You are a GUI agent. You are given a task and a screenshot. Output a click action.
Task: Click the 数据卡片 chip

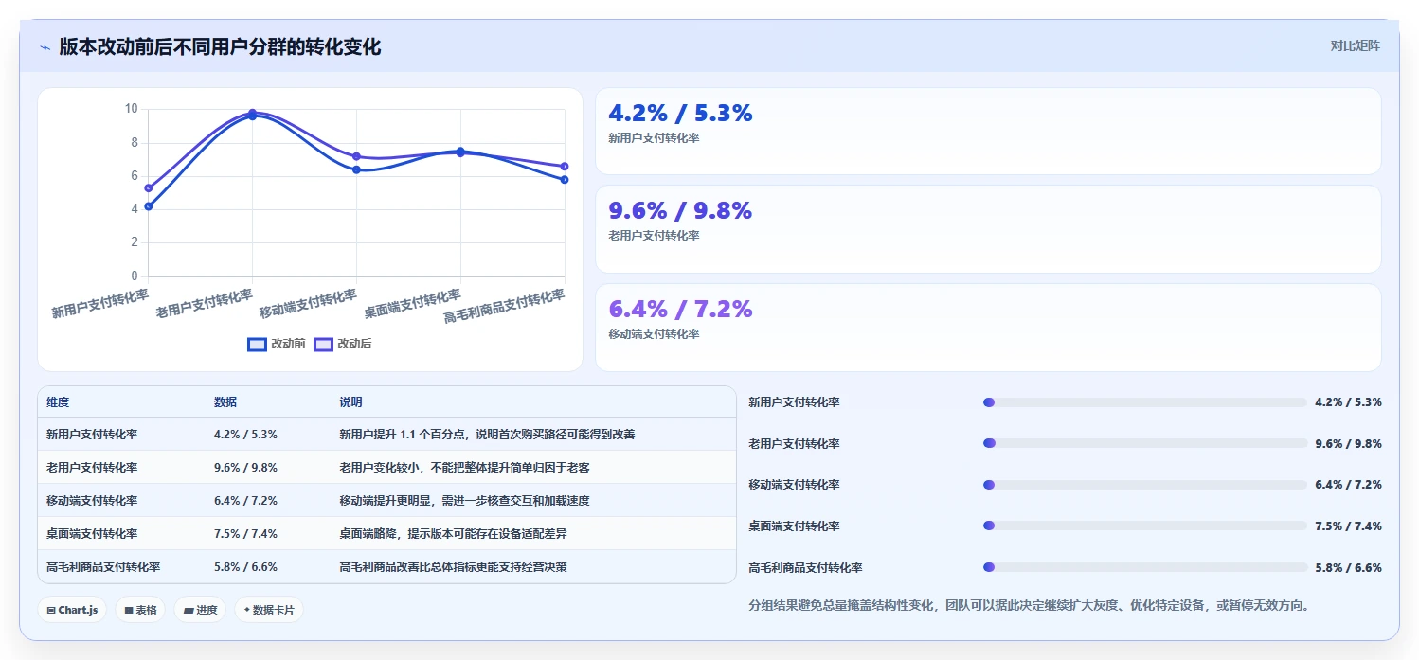click(x=269, y=610)
